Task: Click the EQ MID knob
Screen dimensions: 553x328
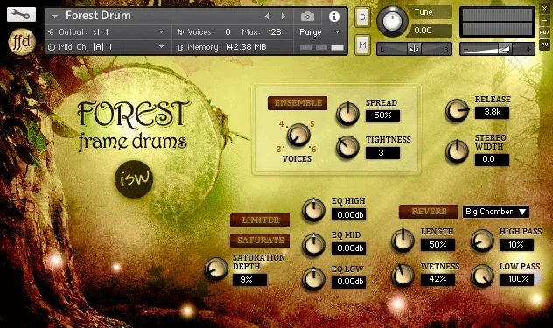Action: pos(313,244)
